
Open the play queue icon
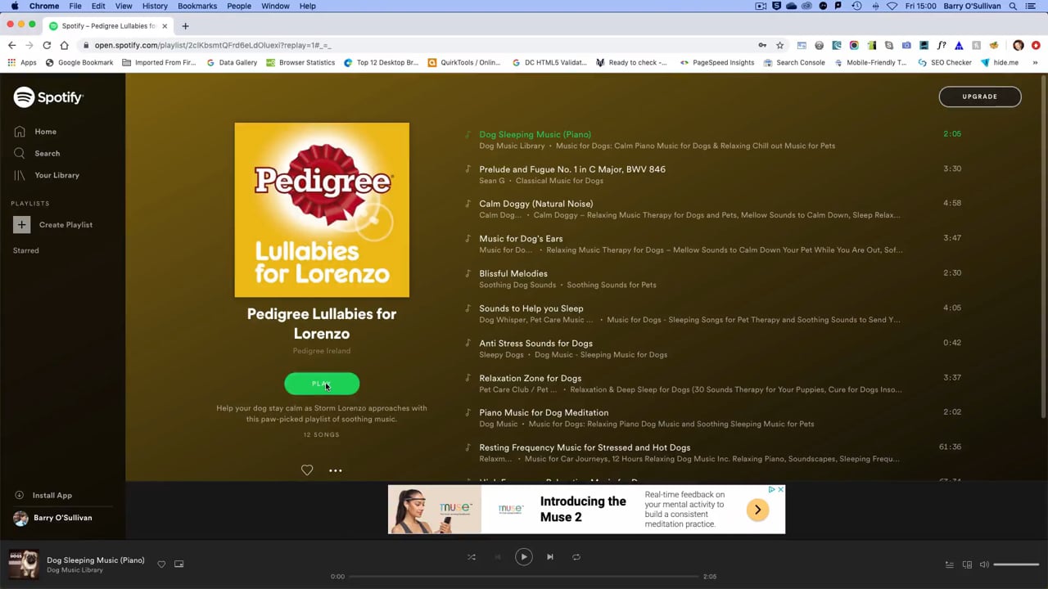point(950,564)
